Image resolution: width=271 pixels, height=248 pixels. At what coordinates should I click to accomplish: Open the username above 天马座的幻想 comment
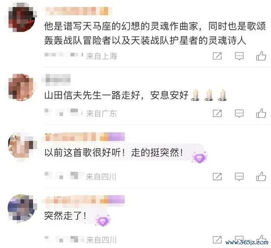pyautogui.click(x=76, y=11)
